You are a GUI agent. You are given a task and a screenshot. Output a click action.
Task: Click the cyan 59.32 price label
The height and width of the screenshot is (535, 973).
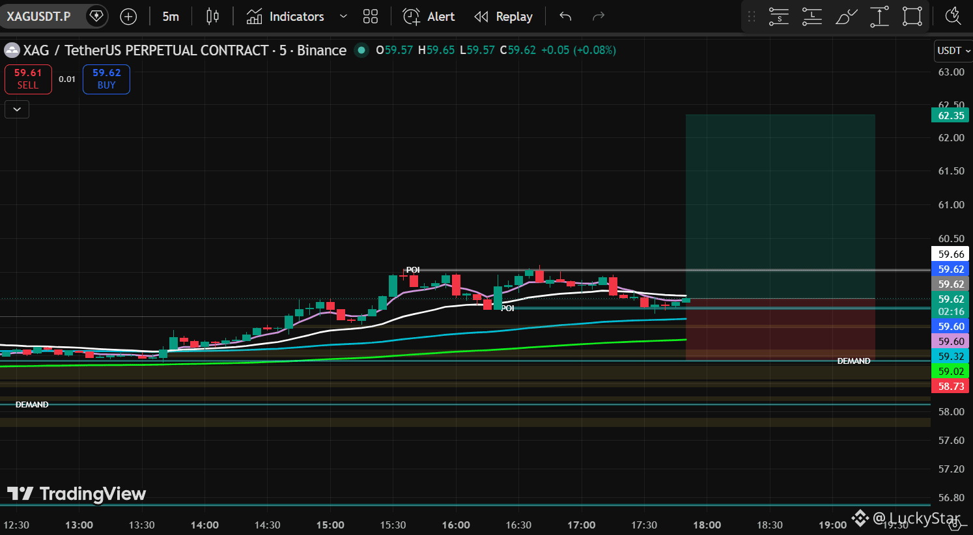pyautogui.click(x=950, y=357)
